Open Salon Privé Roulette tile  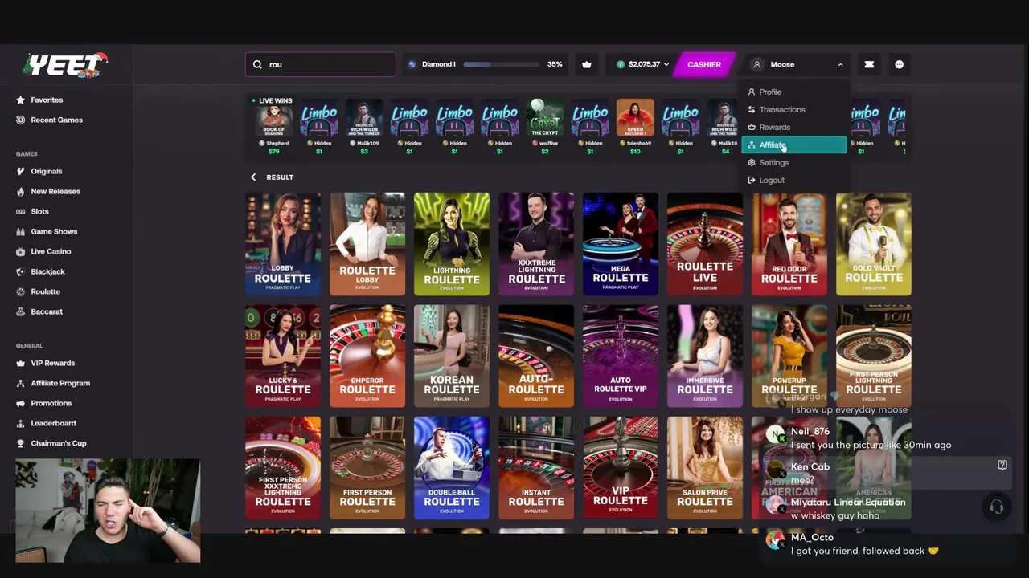coord(705,468)
